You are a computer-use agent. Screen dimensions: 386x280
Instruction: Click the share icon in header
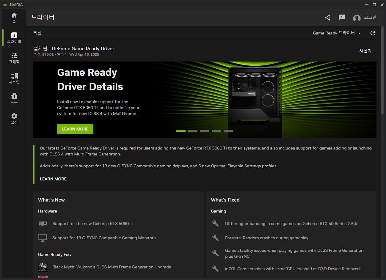pos(327,18)
